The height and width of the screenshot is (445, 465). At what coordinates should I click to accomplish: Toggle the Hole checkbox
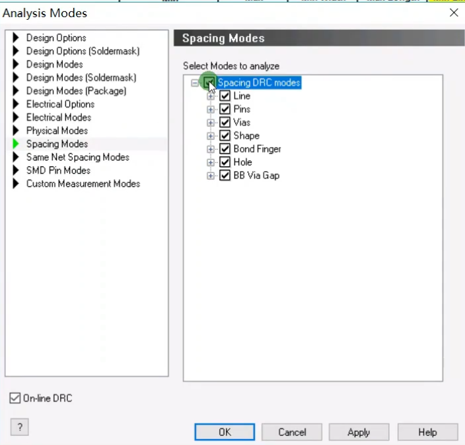(225, 162)
